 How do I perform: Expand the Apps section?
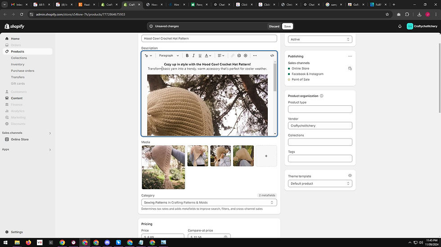click(50, 150)
